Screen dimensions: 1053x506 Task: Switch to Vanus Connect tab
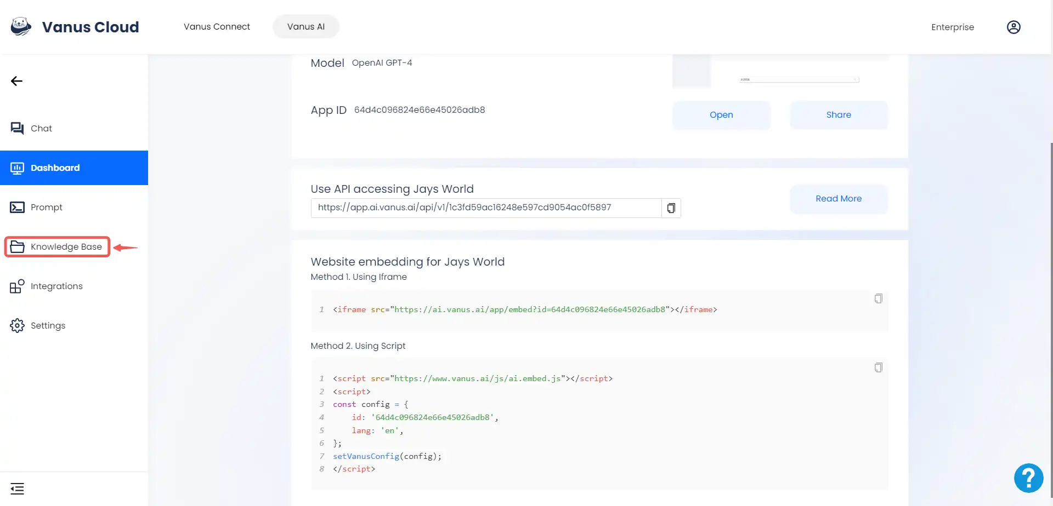217,26
